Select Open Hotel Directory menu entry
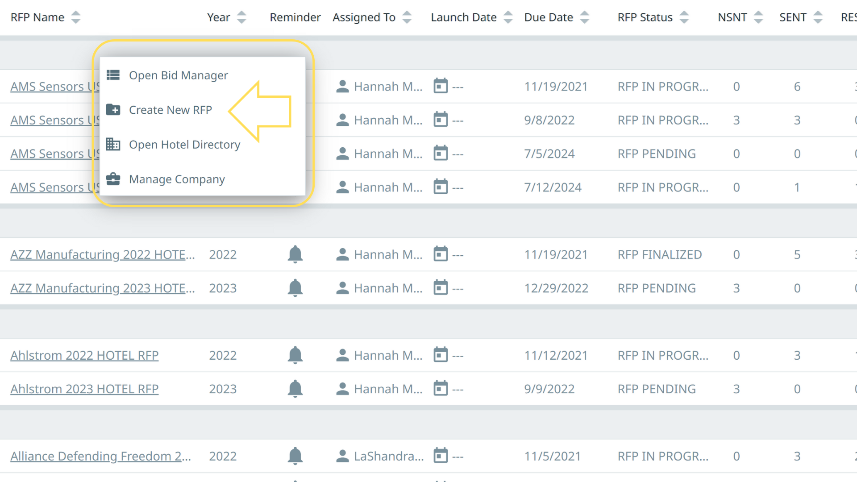This screenshot has width=857, height=482. [184, 145]
